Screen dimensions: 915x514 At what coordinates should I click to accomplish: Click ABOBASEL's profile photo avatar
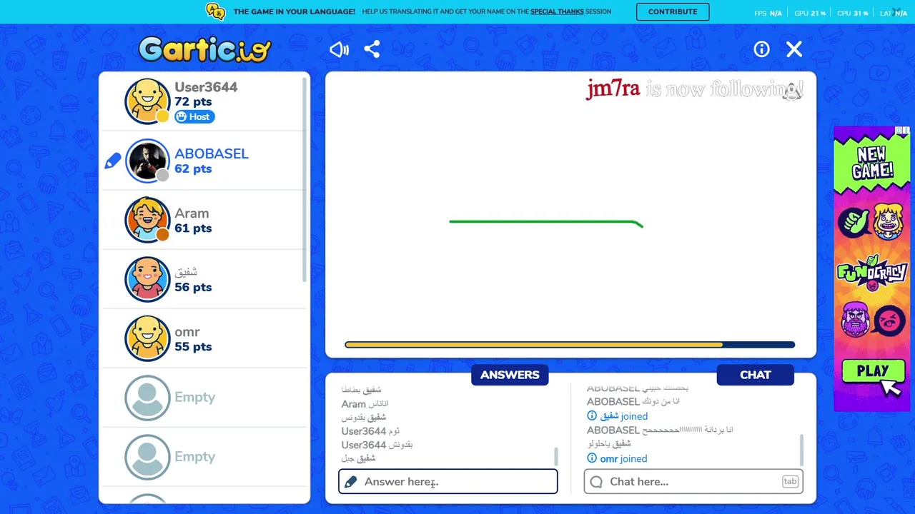pyautogui.click(x=147, y=161)
